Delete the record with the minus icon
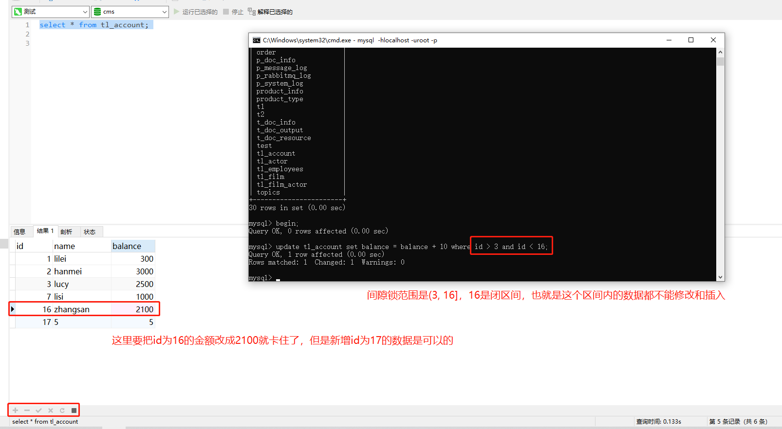Image resolution: width=782 pixels, height=429 pixels. pos(27,411)
